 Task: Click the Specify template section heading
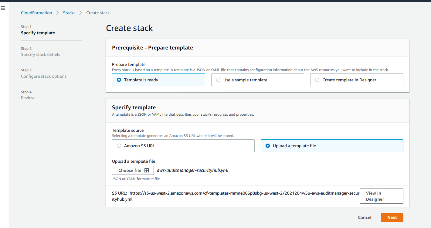tap(134, 107)
